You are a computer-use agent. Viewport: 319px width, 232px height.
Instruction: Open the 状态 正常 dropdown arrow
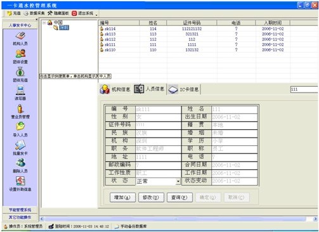(178, 181)
